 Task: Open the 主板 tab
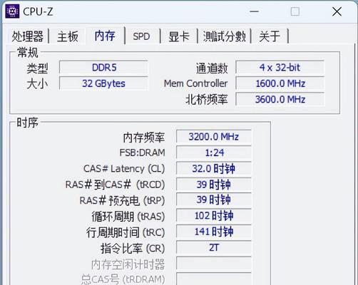tap(68, 36)
